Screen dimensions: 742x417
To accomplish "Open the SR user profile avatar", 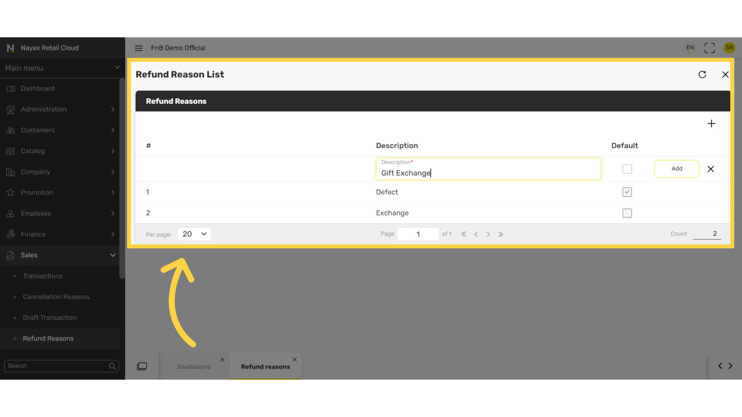I will [x=729, y=47].
